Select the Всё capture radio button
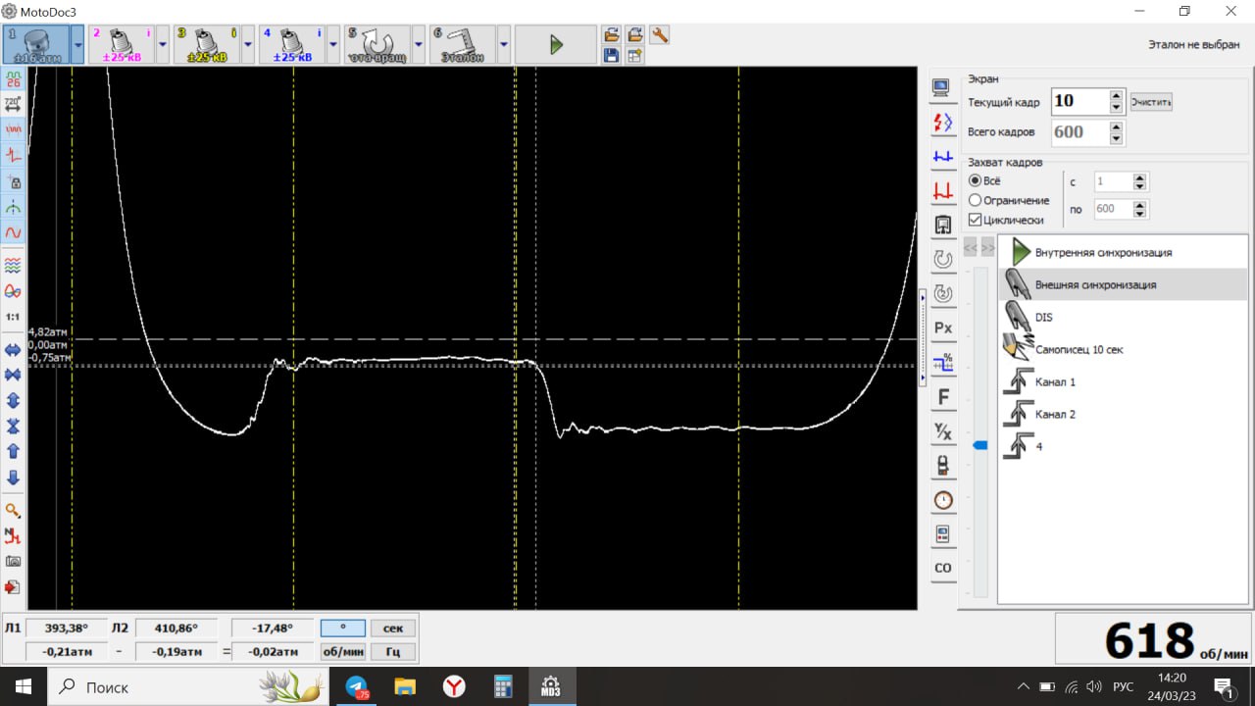 [976, 181]
